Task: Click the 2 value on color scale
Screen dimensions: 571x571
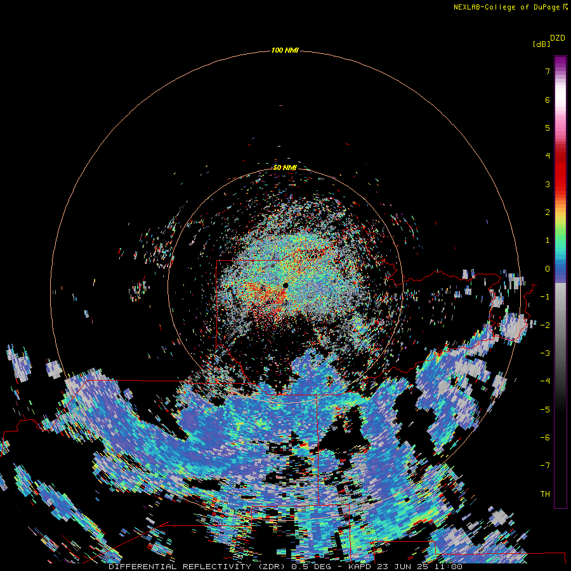Action: [548, 213]
